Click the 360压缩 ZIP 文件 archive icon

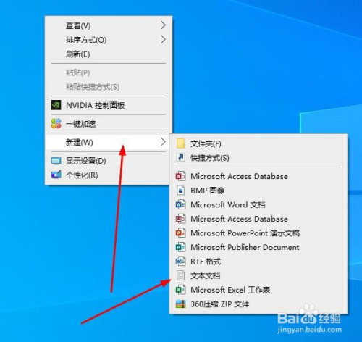pyautogui.click(x=181, y=304)
